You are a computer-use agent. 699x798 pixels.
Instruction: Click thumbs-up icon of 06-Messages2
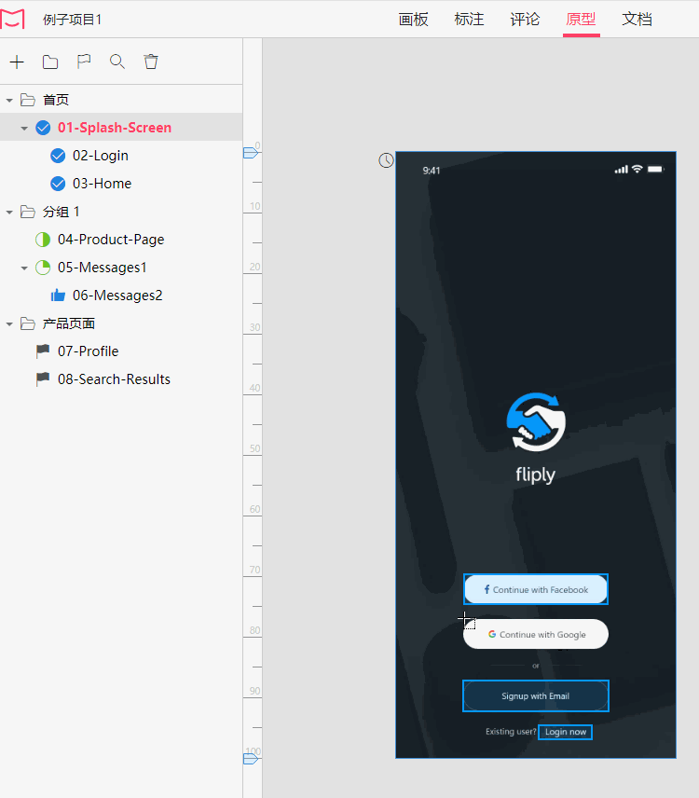(58, 296)
